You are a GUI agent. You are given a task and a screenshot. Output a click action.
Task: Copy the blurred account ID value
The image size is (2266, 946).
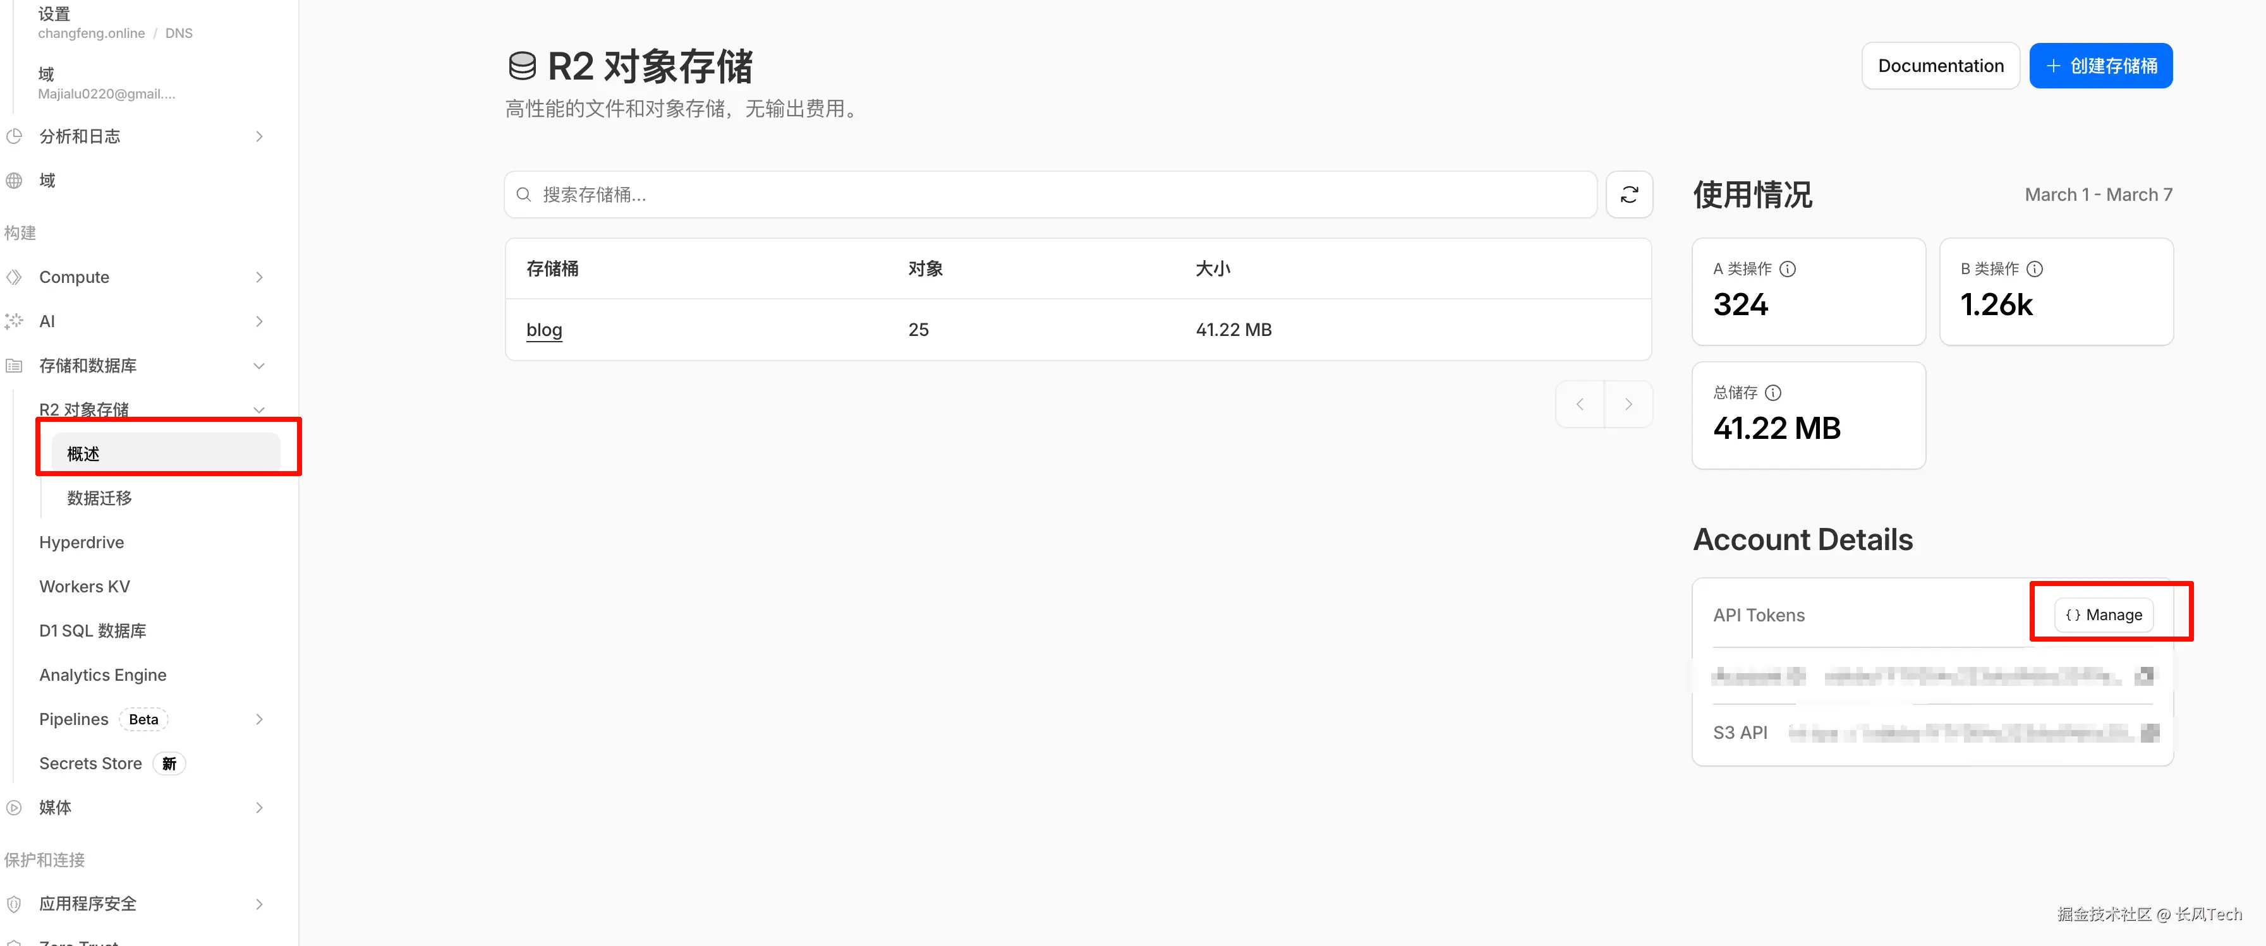[2145, 675]
